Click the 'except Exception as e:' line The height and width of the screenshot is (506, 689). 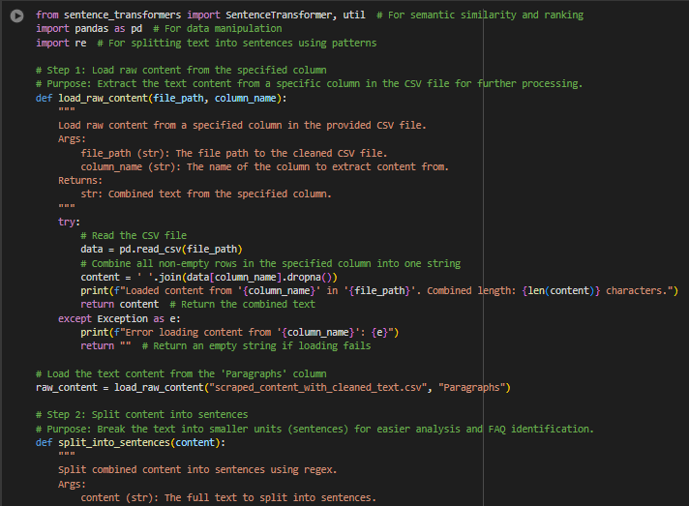click(119, 319)
